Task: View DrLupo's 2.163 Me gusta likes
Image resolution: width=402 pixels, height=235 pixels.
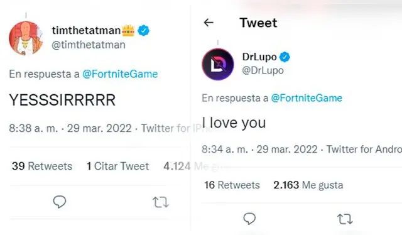Action: point(308,185)
